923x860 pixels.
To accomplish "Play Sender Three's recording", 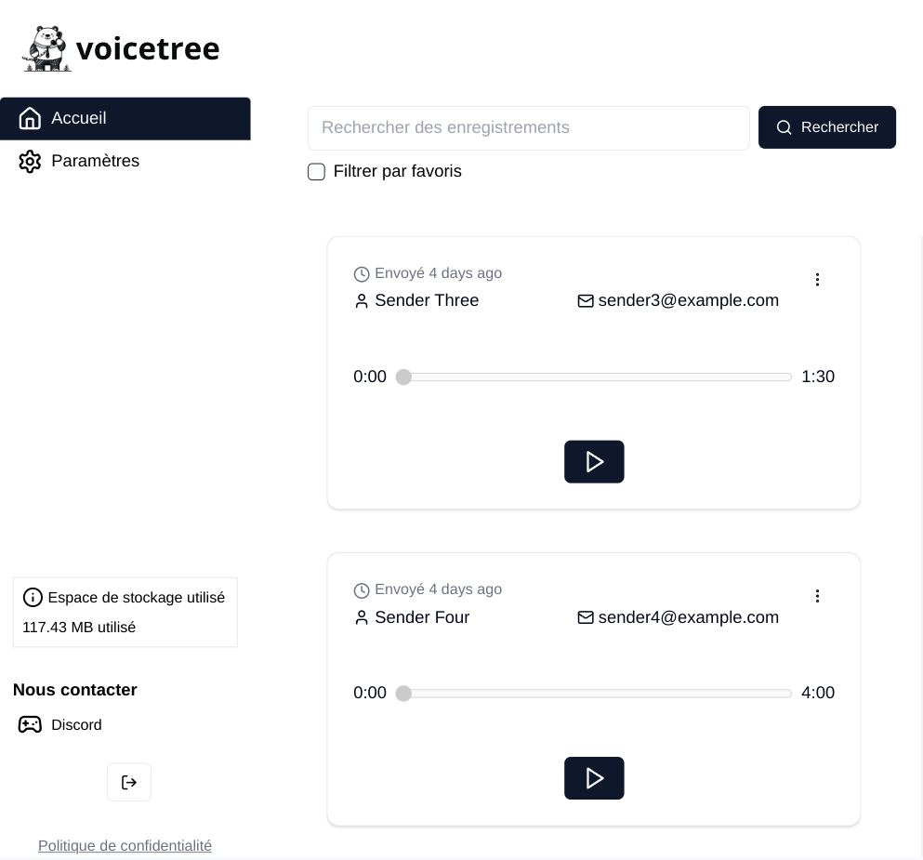I will pos(594,462).
